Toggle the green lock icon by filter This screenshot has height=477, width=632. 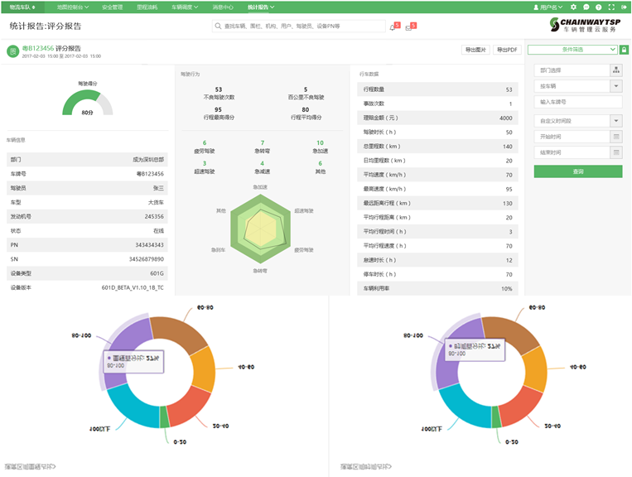pyautogui.click(x=624, y=50)
